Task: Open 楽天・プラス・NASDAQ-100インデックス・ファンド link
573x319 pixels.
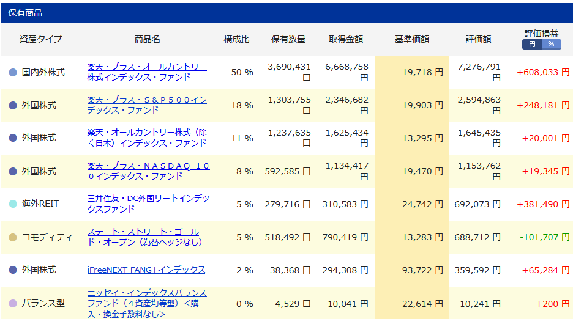Action: (x=148, y=171)
